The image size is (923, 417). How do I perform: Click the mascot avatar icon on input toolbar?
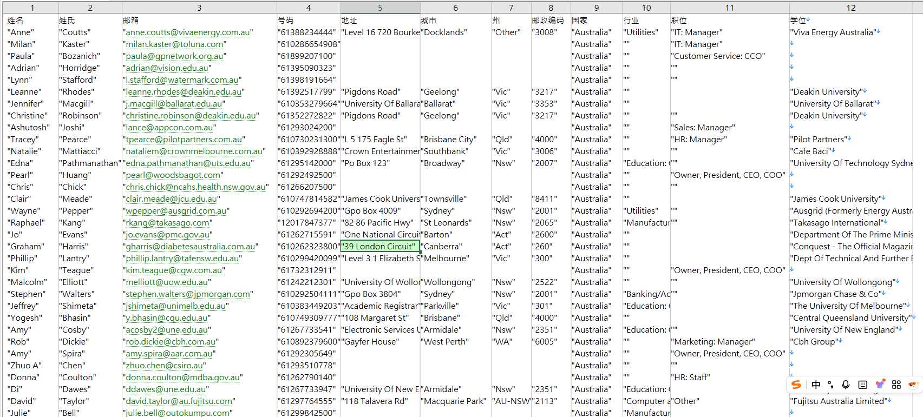click(x=913, y=385)
